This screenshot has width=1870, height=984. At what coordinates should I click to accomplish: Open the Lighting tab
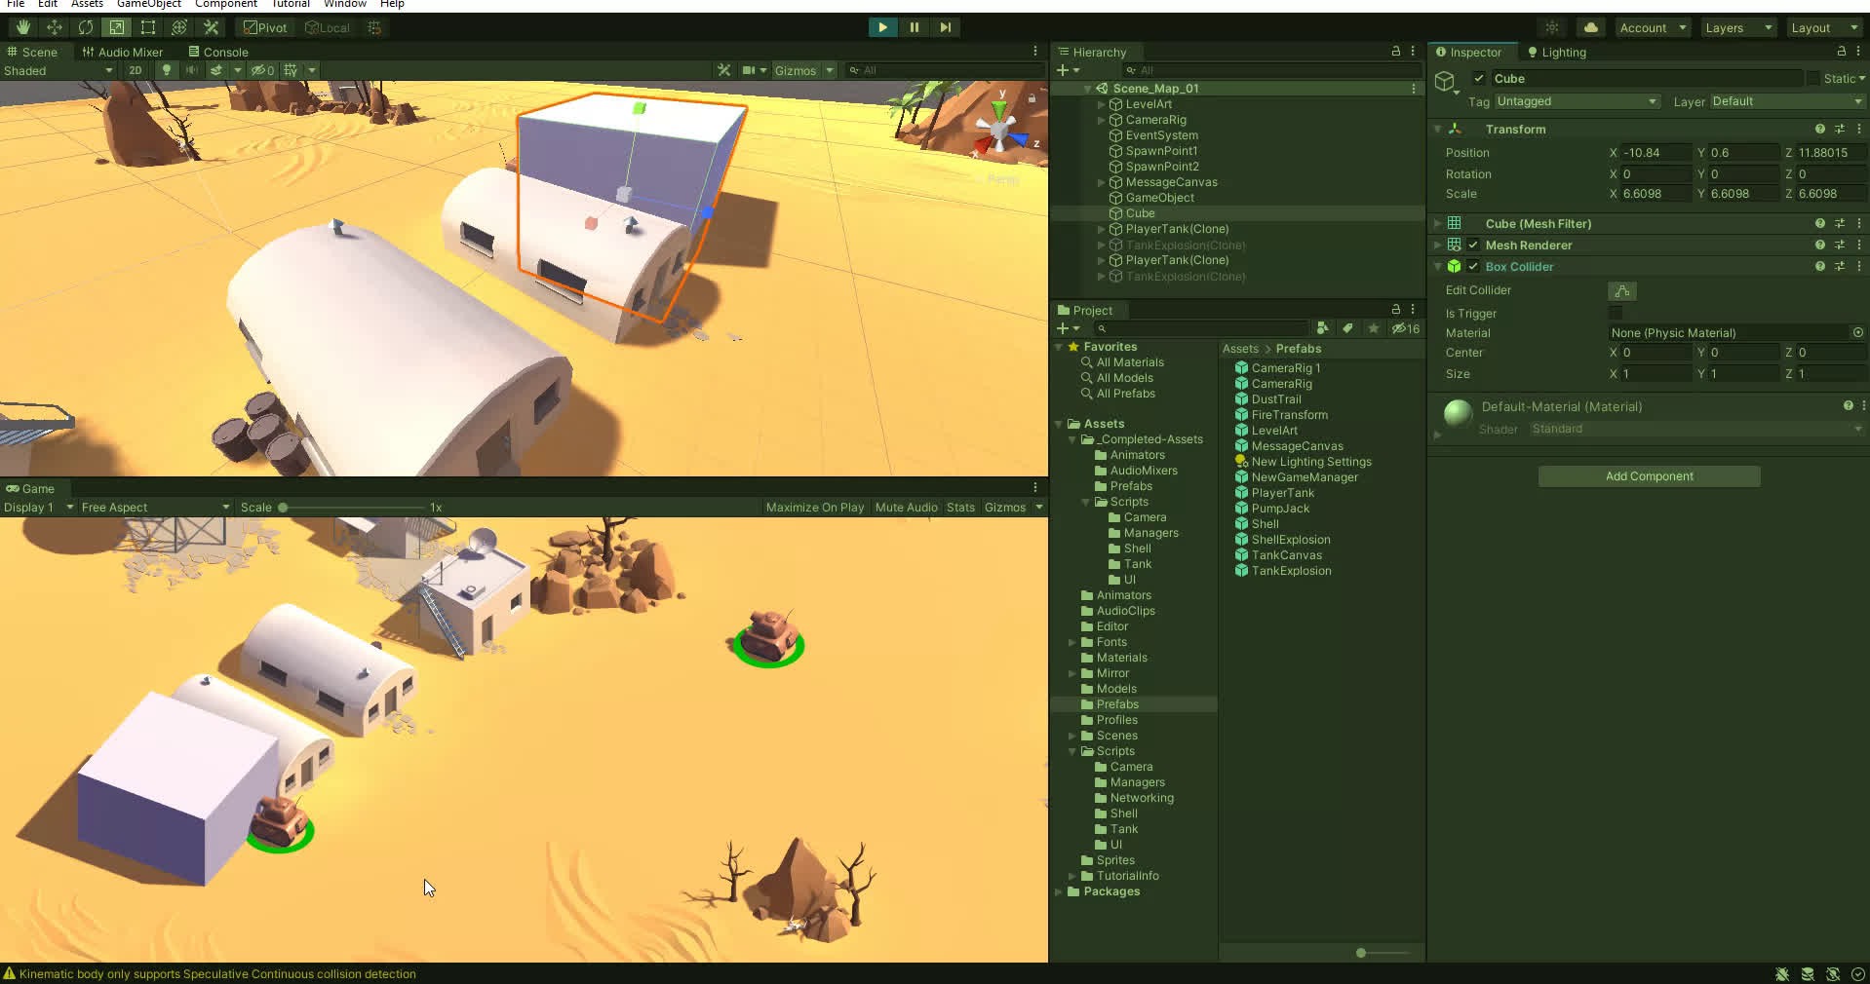tap(1557, 52)
